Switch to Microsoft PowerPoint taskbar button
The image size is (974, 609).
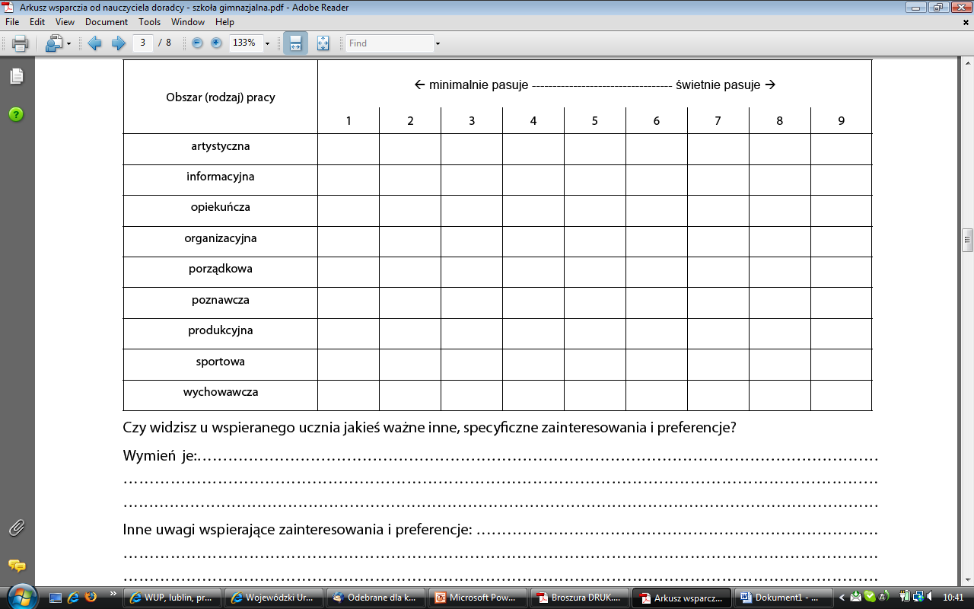click(x=478, y=598)
